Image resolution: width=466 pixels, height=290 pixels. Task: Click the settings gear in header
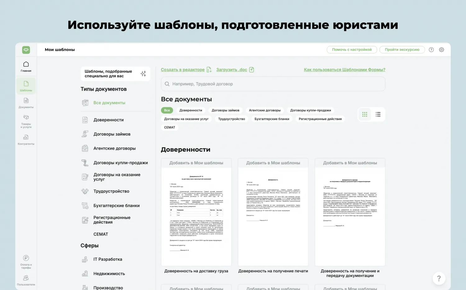441,50
